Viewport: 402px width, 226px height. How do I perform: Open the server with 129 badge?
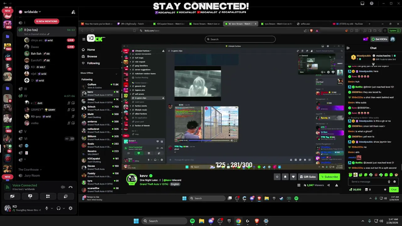pos(7,57)
